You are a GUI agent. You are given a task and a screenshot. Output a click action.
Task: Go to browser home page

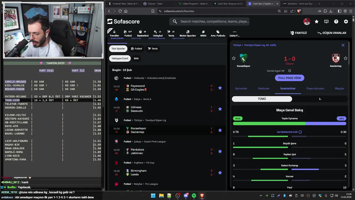(126, 11)
